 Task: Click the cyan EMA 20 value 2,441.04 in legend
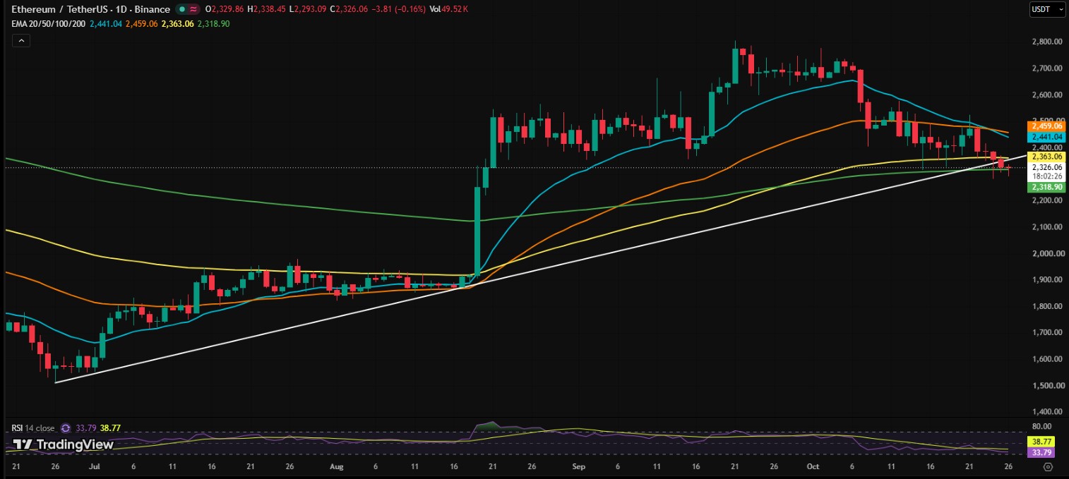coord(105,23)
